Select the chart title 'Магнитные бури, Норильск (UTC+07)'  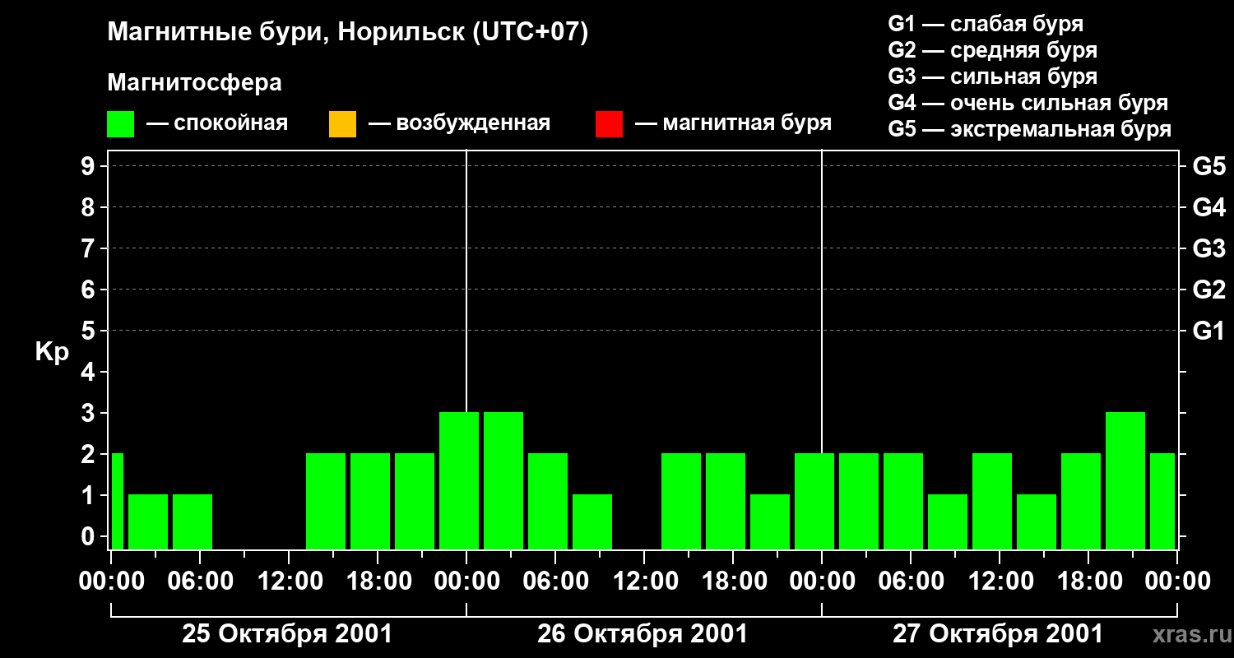coord(348,33)
